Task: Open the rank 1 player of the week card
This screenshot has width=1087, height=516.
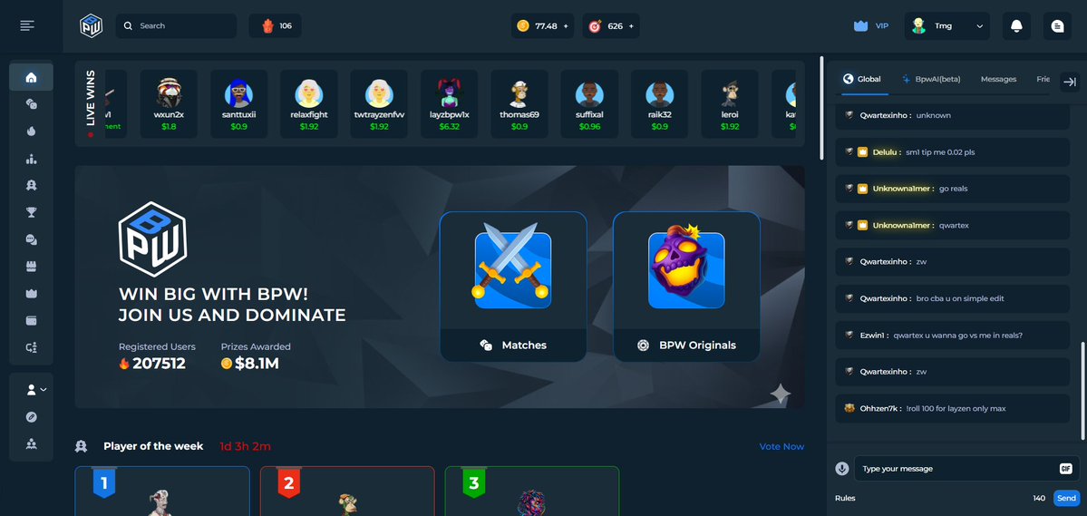Action: (x=162, y=491)
